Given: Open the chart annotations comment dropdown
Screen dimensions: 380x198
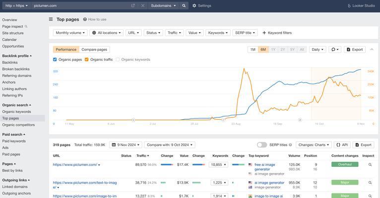Looking at the screenshot, I should point(335,49).
